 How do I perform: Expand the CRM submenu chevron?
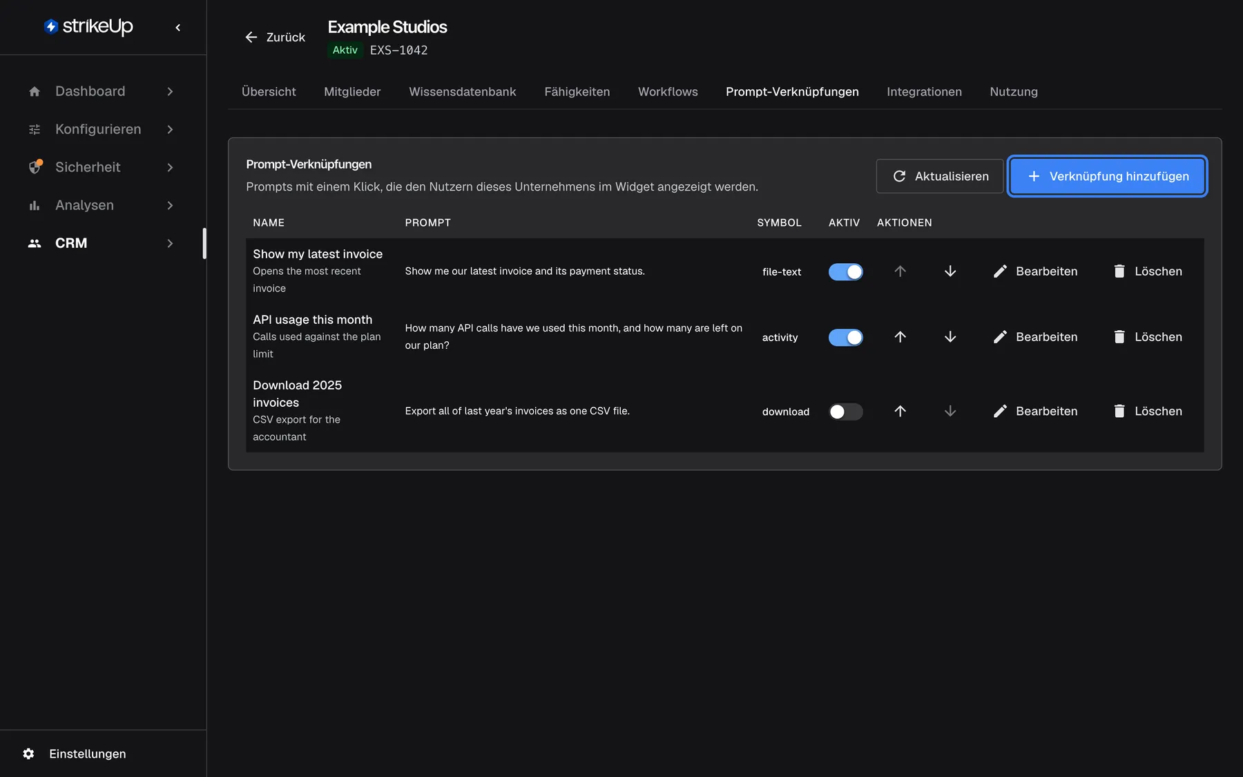pyautogui.click(x=170, y=243)
